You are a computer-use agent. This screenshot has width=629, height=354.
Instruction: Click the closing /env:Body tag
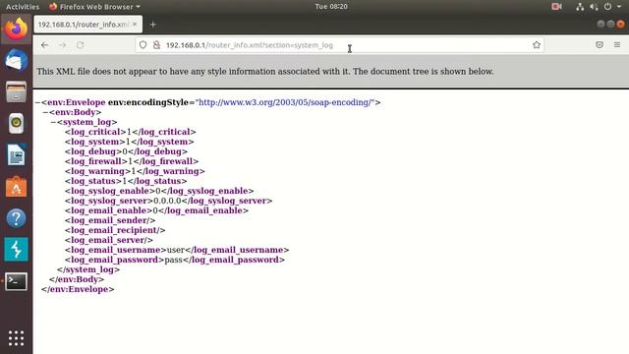pos(77,279)
